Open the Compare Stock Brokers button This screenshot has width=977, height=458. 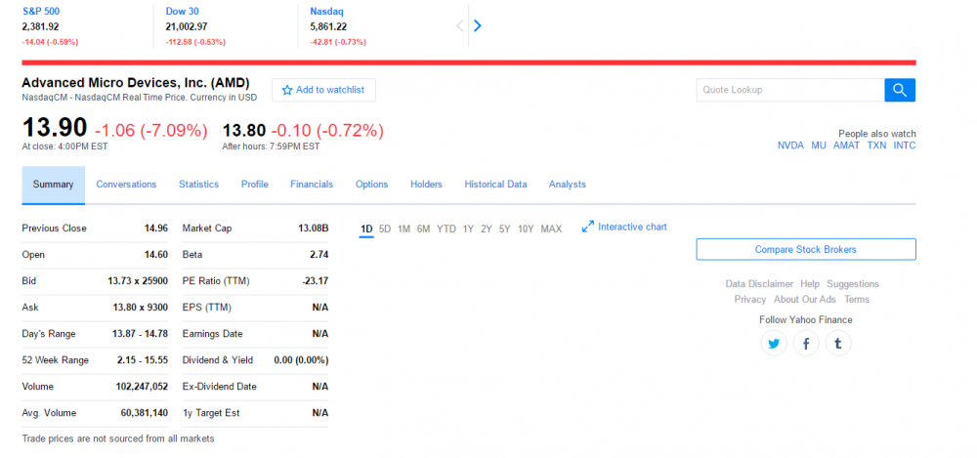coord(806,249)
